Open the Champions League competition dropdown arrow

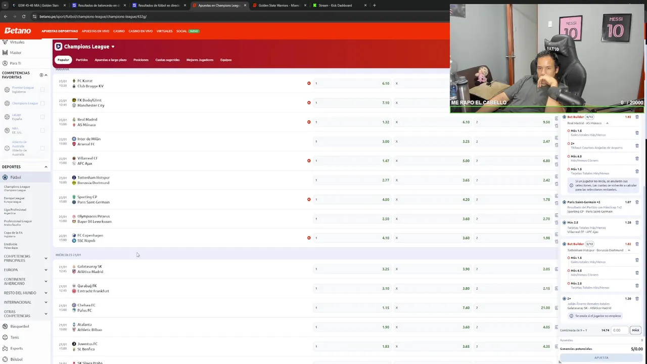(113, 47)
